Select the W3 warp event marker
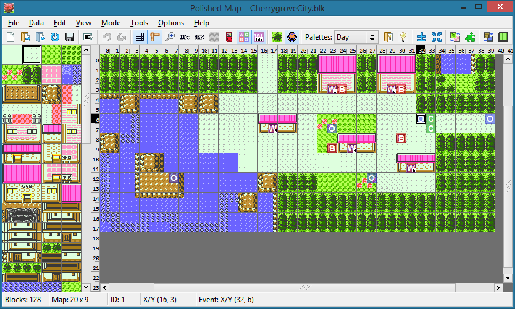The height and width of the screenshot is (309, 515). pyautogui.click(x=273, y=129)
